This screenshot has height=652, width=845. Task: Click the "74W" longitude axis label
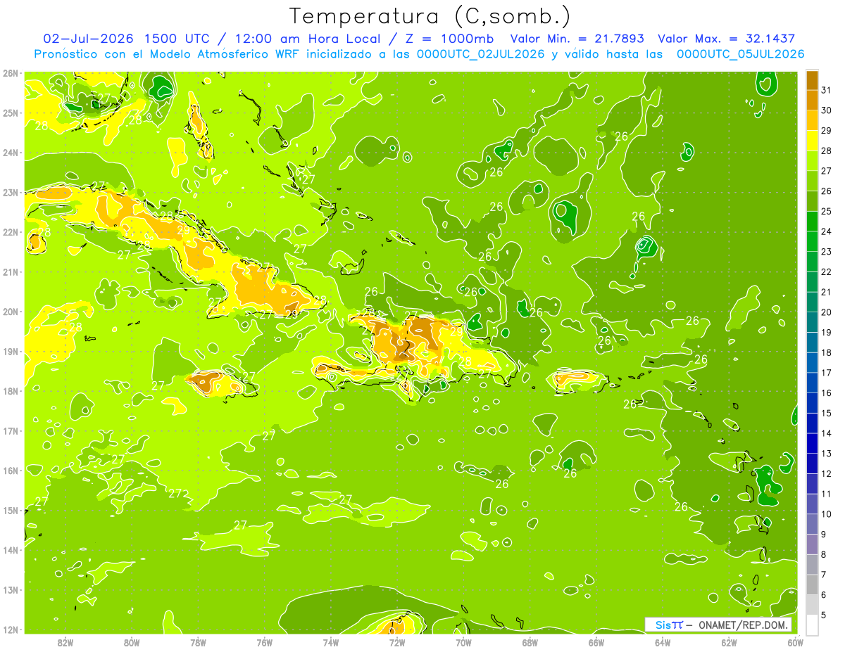[x=330, y=642]
